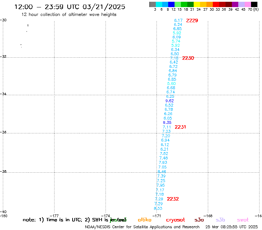Image resolution: width=262 pixels, height=230 pixels.
Task: Click the altika satellite legend label
Action: tap(144, 220)
